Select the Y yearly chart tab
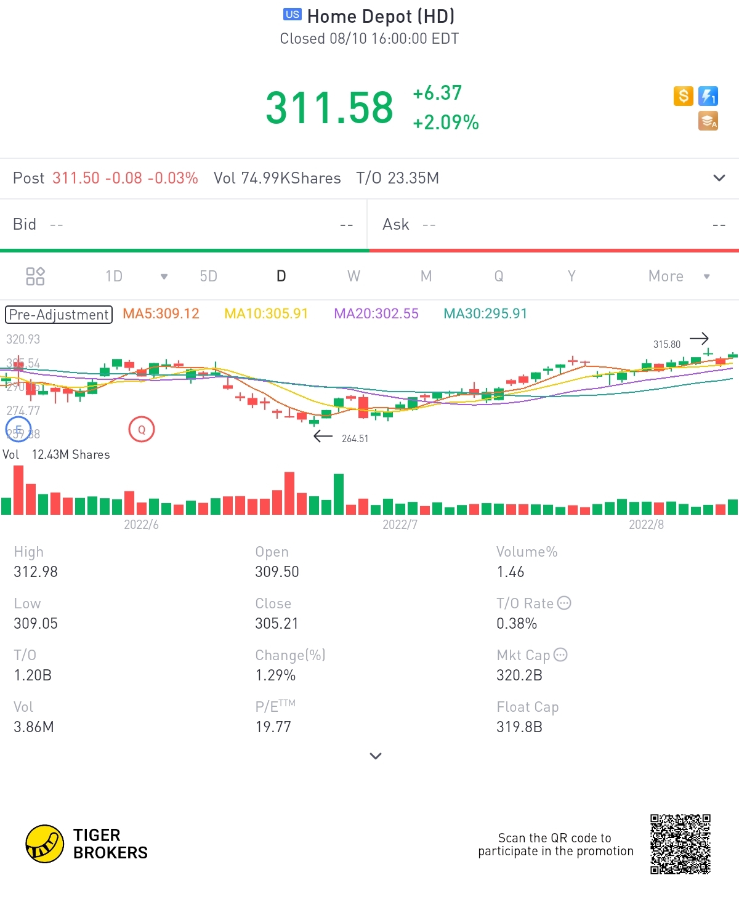This screenshot has height=915, width=739. tap(571, 276)
